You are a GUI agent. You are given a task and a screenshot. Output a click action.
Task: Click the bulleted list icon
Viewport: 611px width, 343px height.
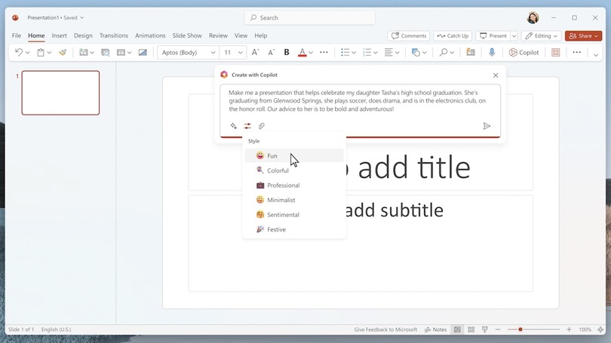point(345,52)
